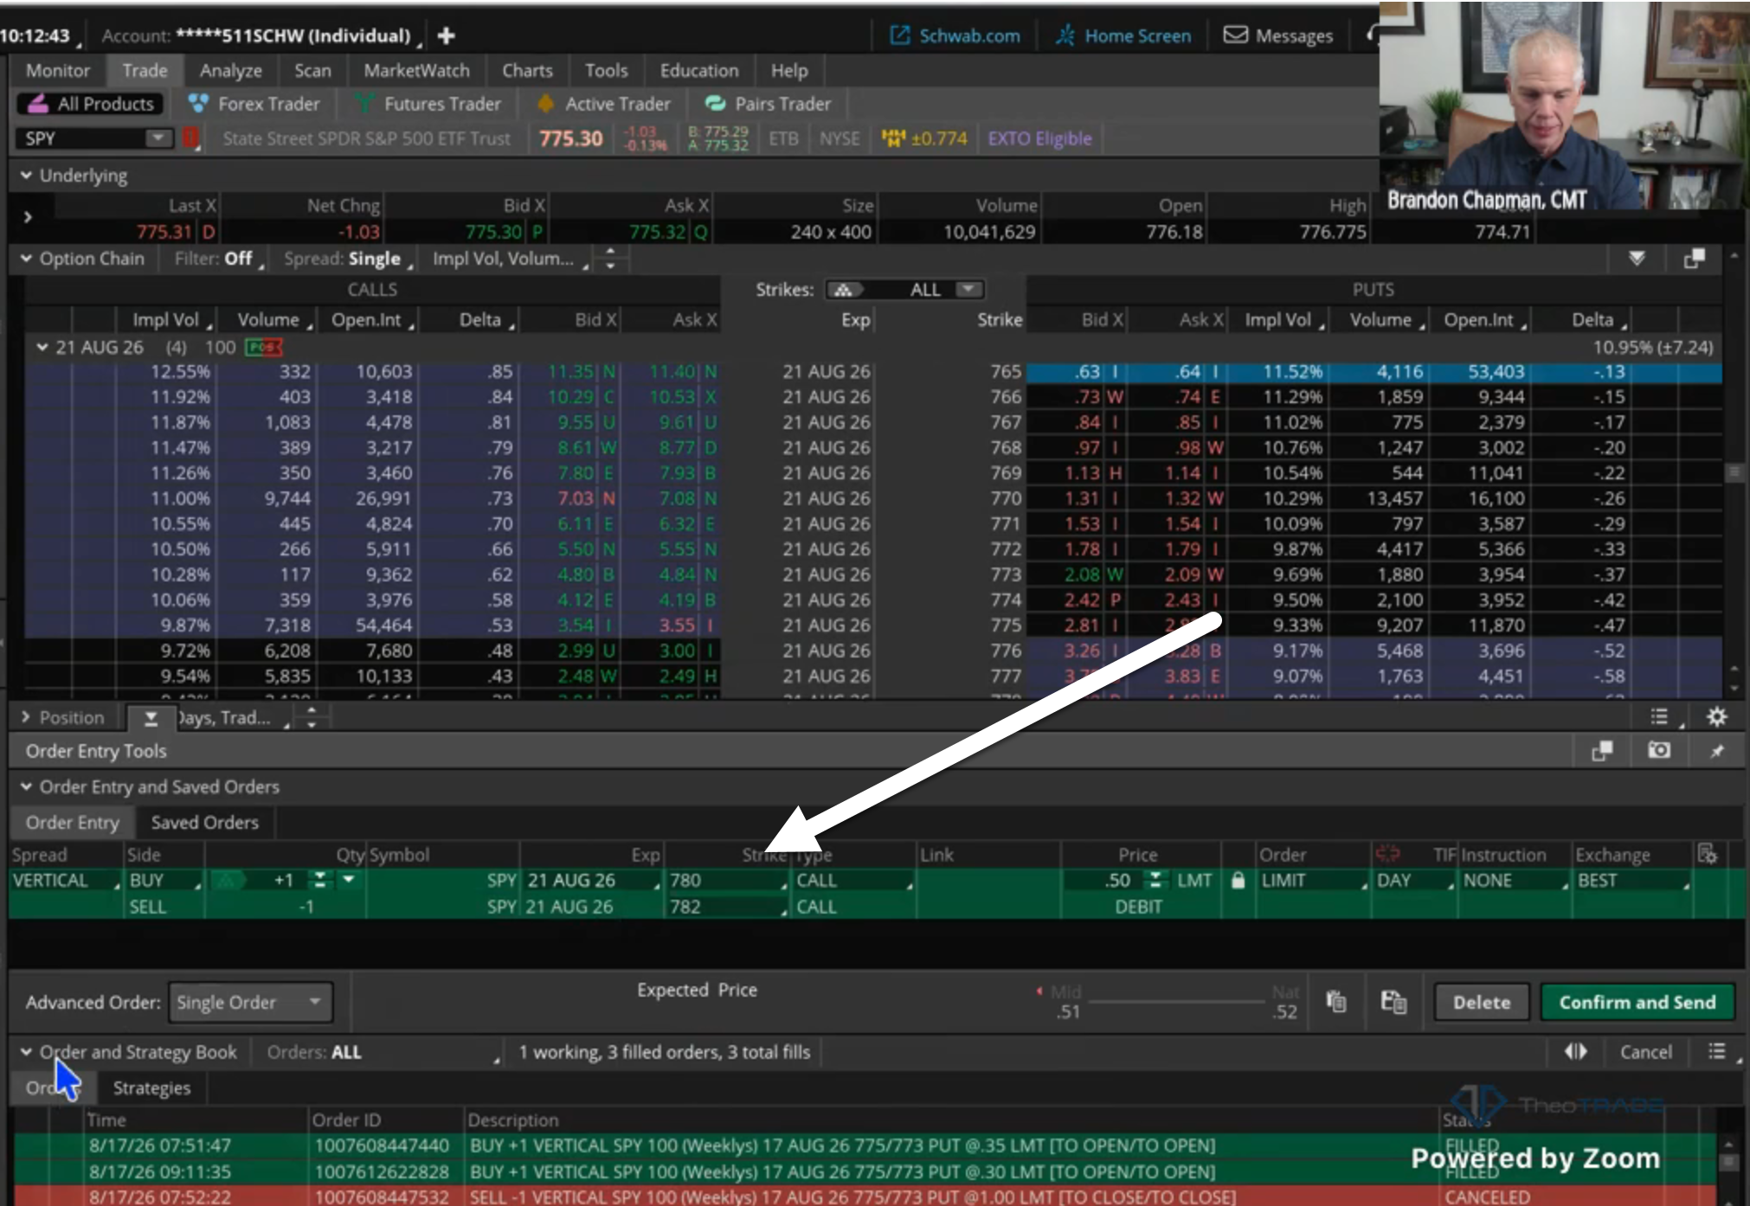Click the second clipboard icon beside the Delete button

click(1393, 1002)
